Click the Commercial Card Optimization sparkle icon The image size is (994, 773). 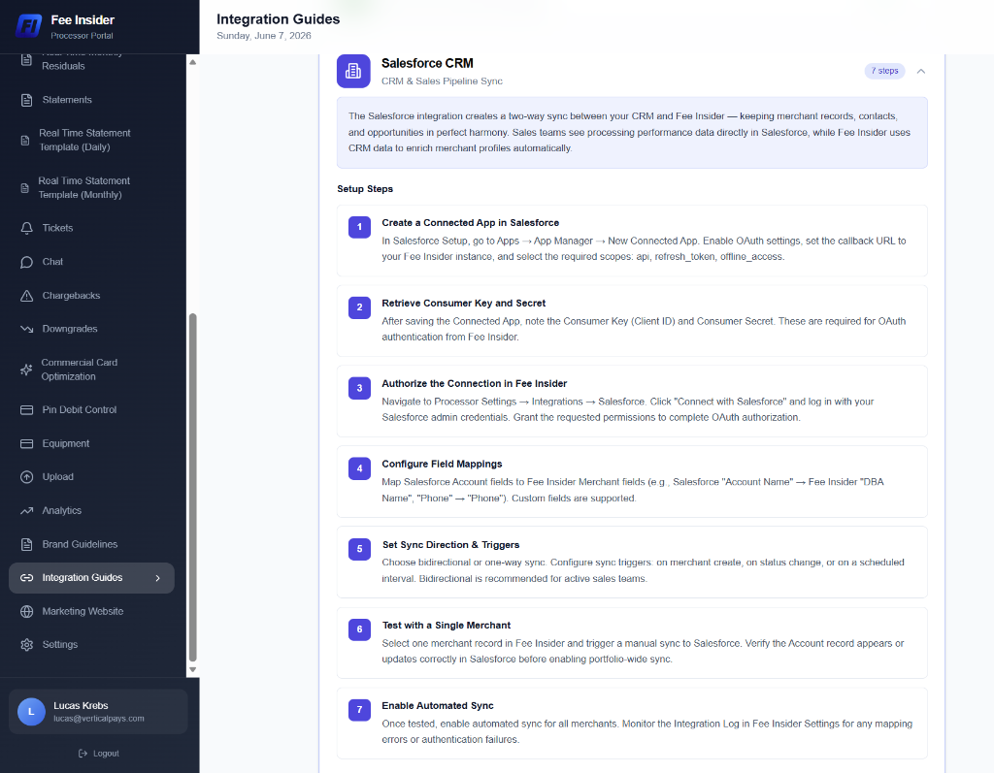coord(26,370)
